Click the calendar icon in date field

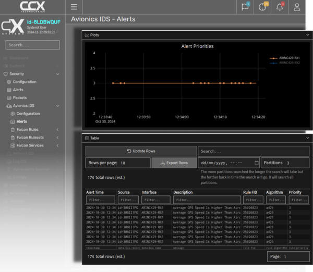click(256, 163)
